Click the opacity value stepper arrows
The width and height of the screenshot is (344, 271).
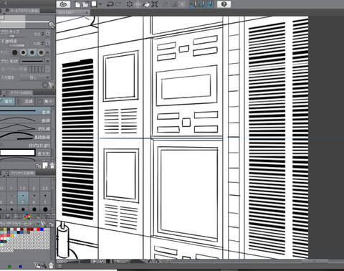click(43, 43)
